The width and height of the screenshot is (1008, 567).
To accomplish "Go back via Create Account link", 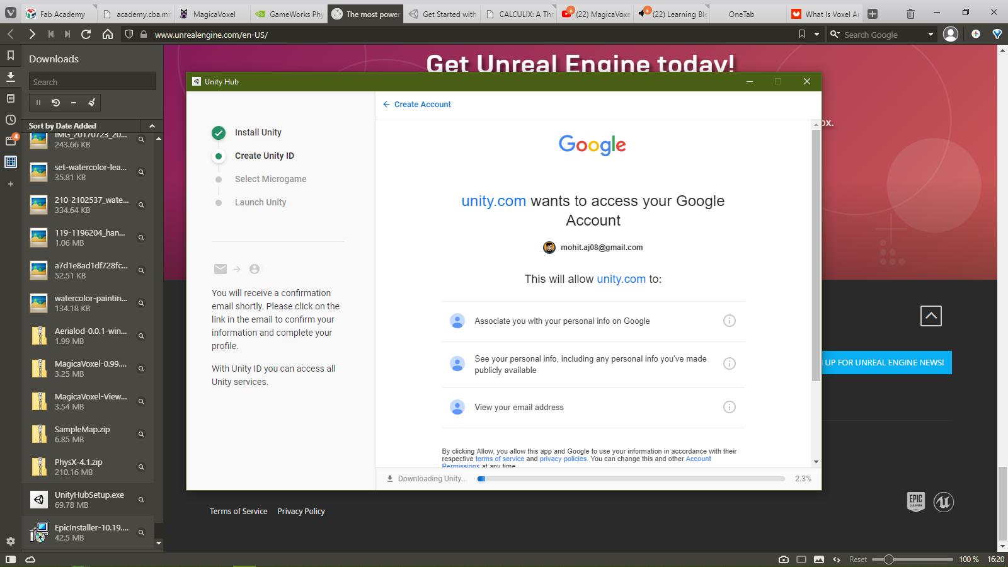I will (416, 105).
